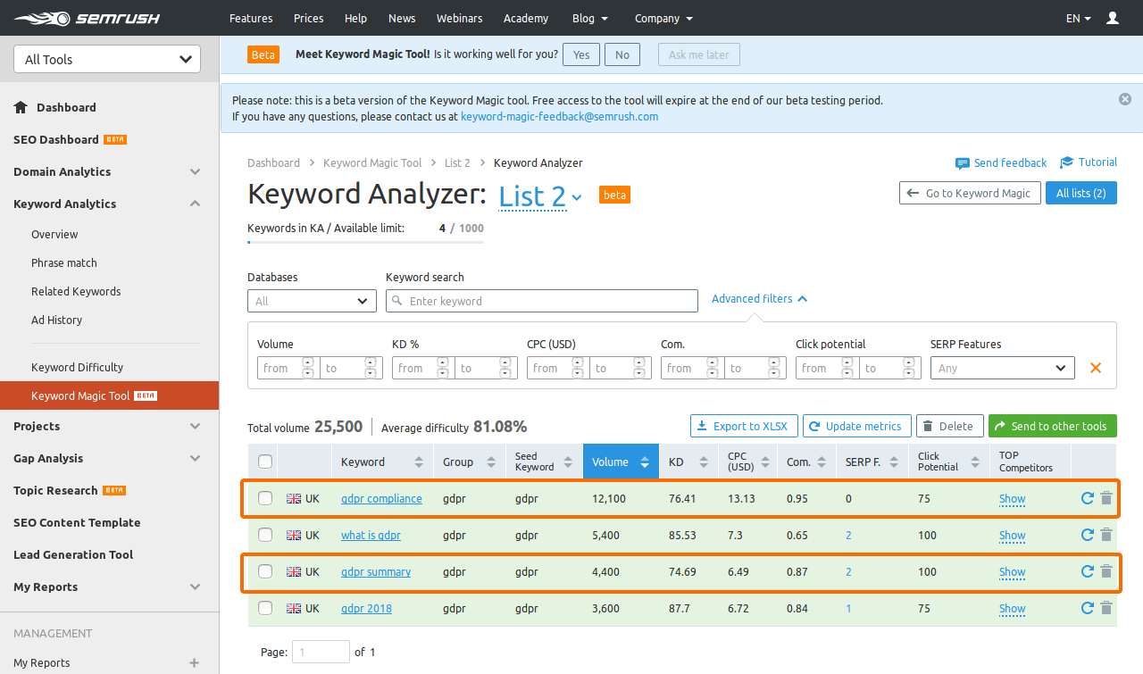Delete the gdpr summary row
The height and width of the screenshot is (674, 1143).
tap(1106, 571)
